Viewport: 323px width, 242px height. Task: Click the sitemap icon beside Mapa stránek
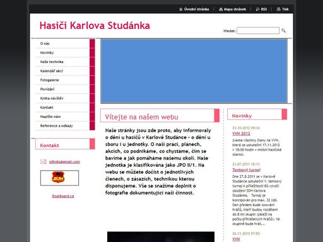click(221, 9)
